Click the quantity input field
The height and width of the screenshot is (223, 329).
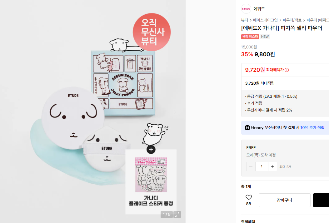(x=262, y=166)
